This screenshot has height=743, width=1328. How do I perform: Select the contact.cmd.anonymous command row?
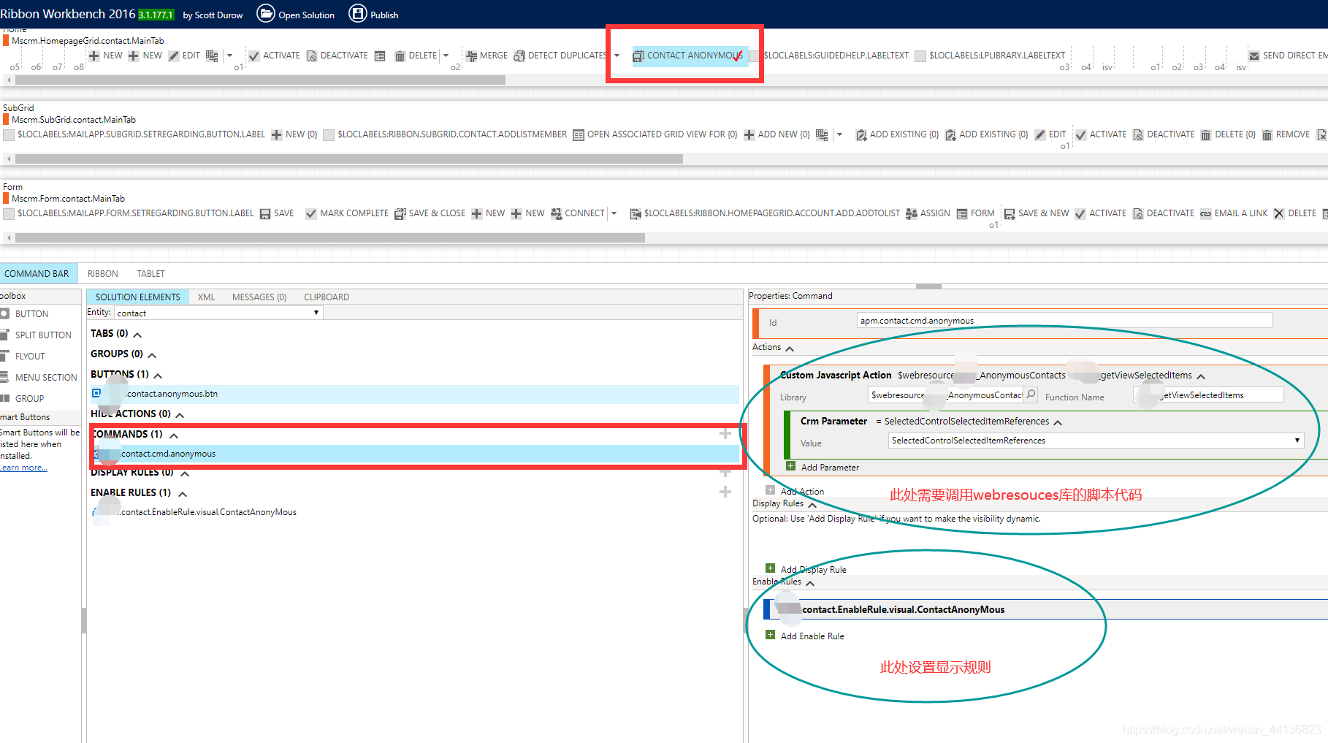point(416,454)
